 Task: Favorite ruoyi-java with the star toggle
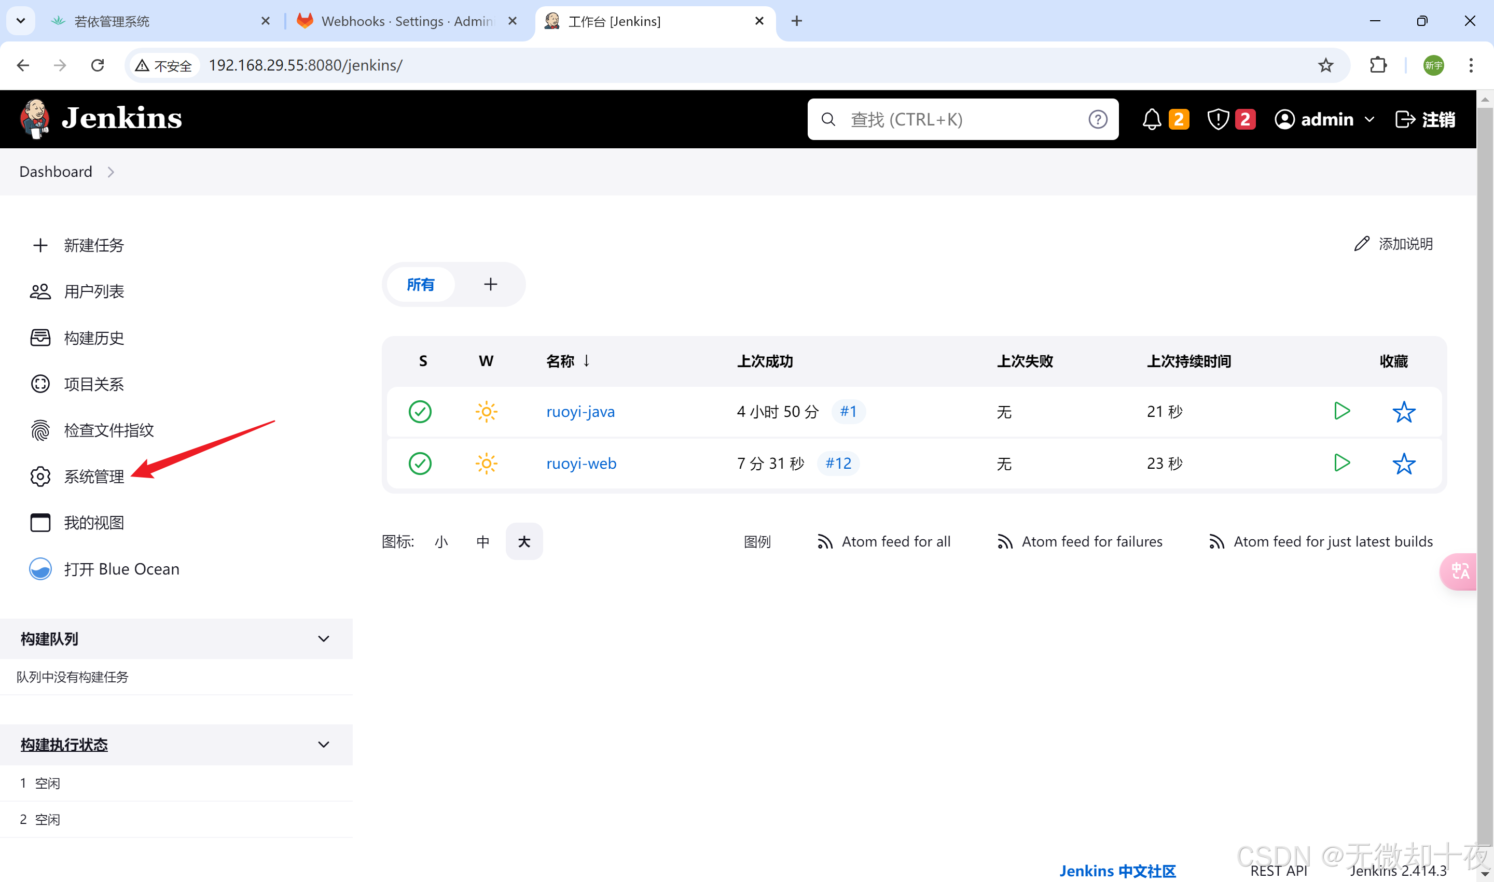tap(1404, 412)
